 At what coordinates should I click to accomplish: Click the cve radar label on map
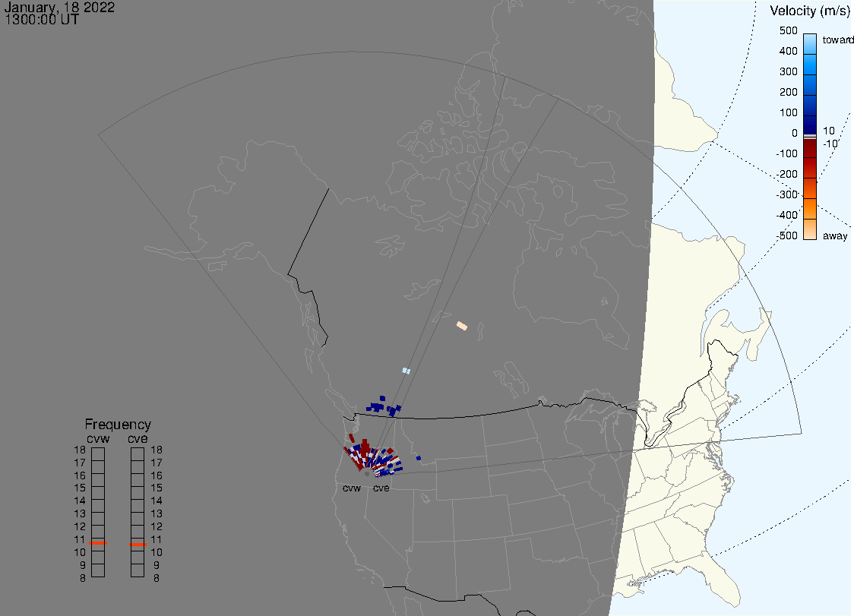pos(381,488)
